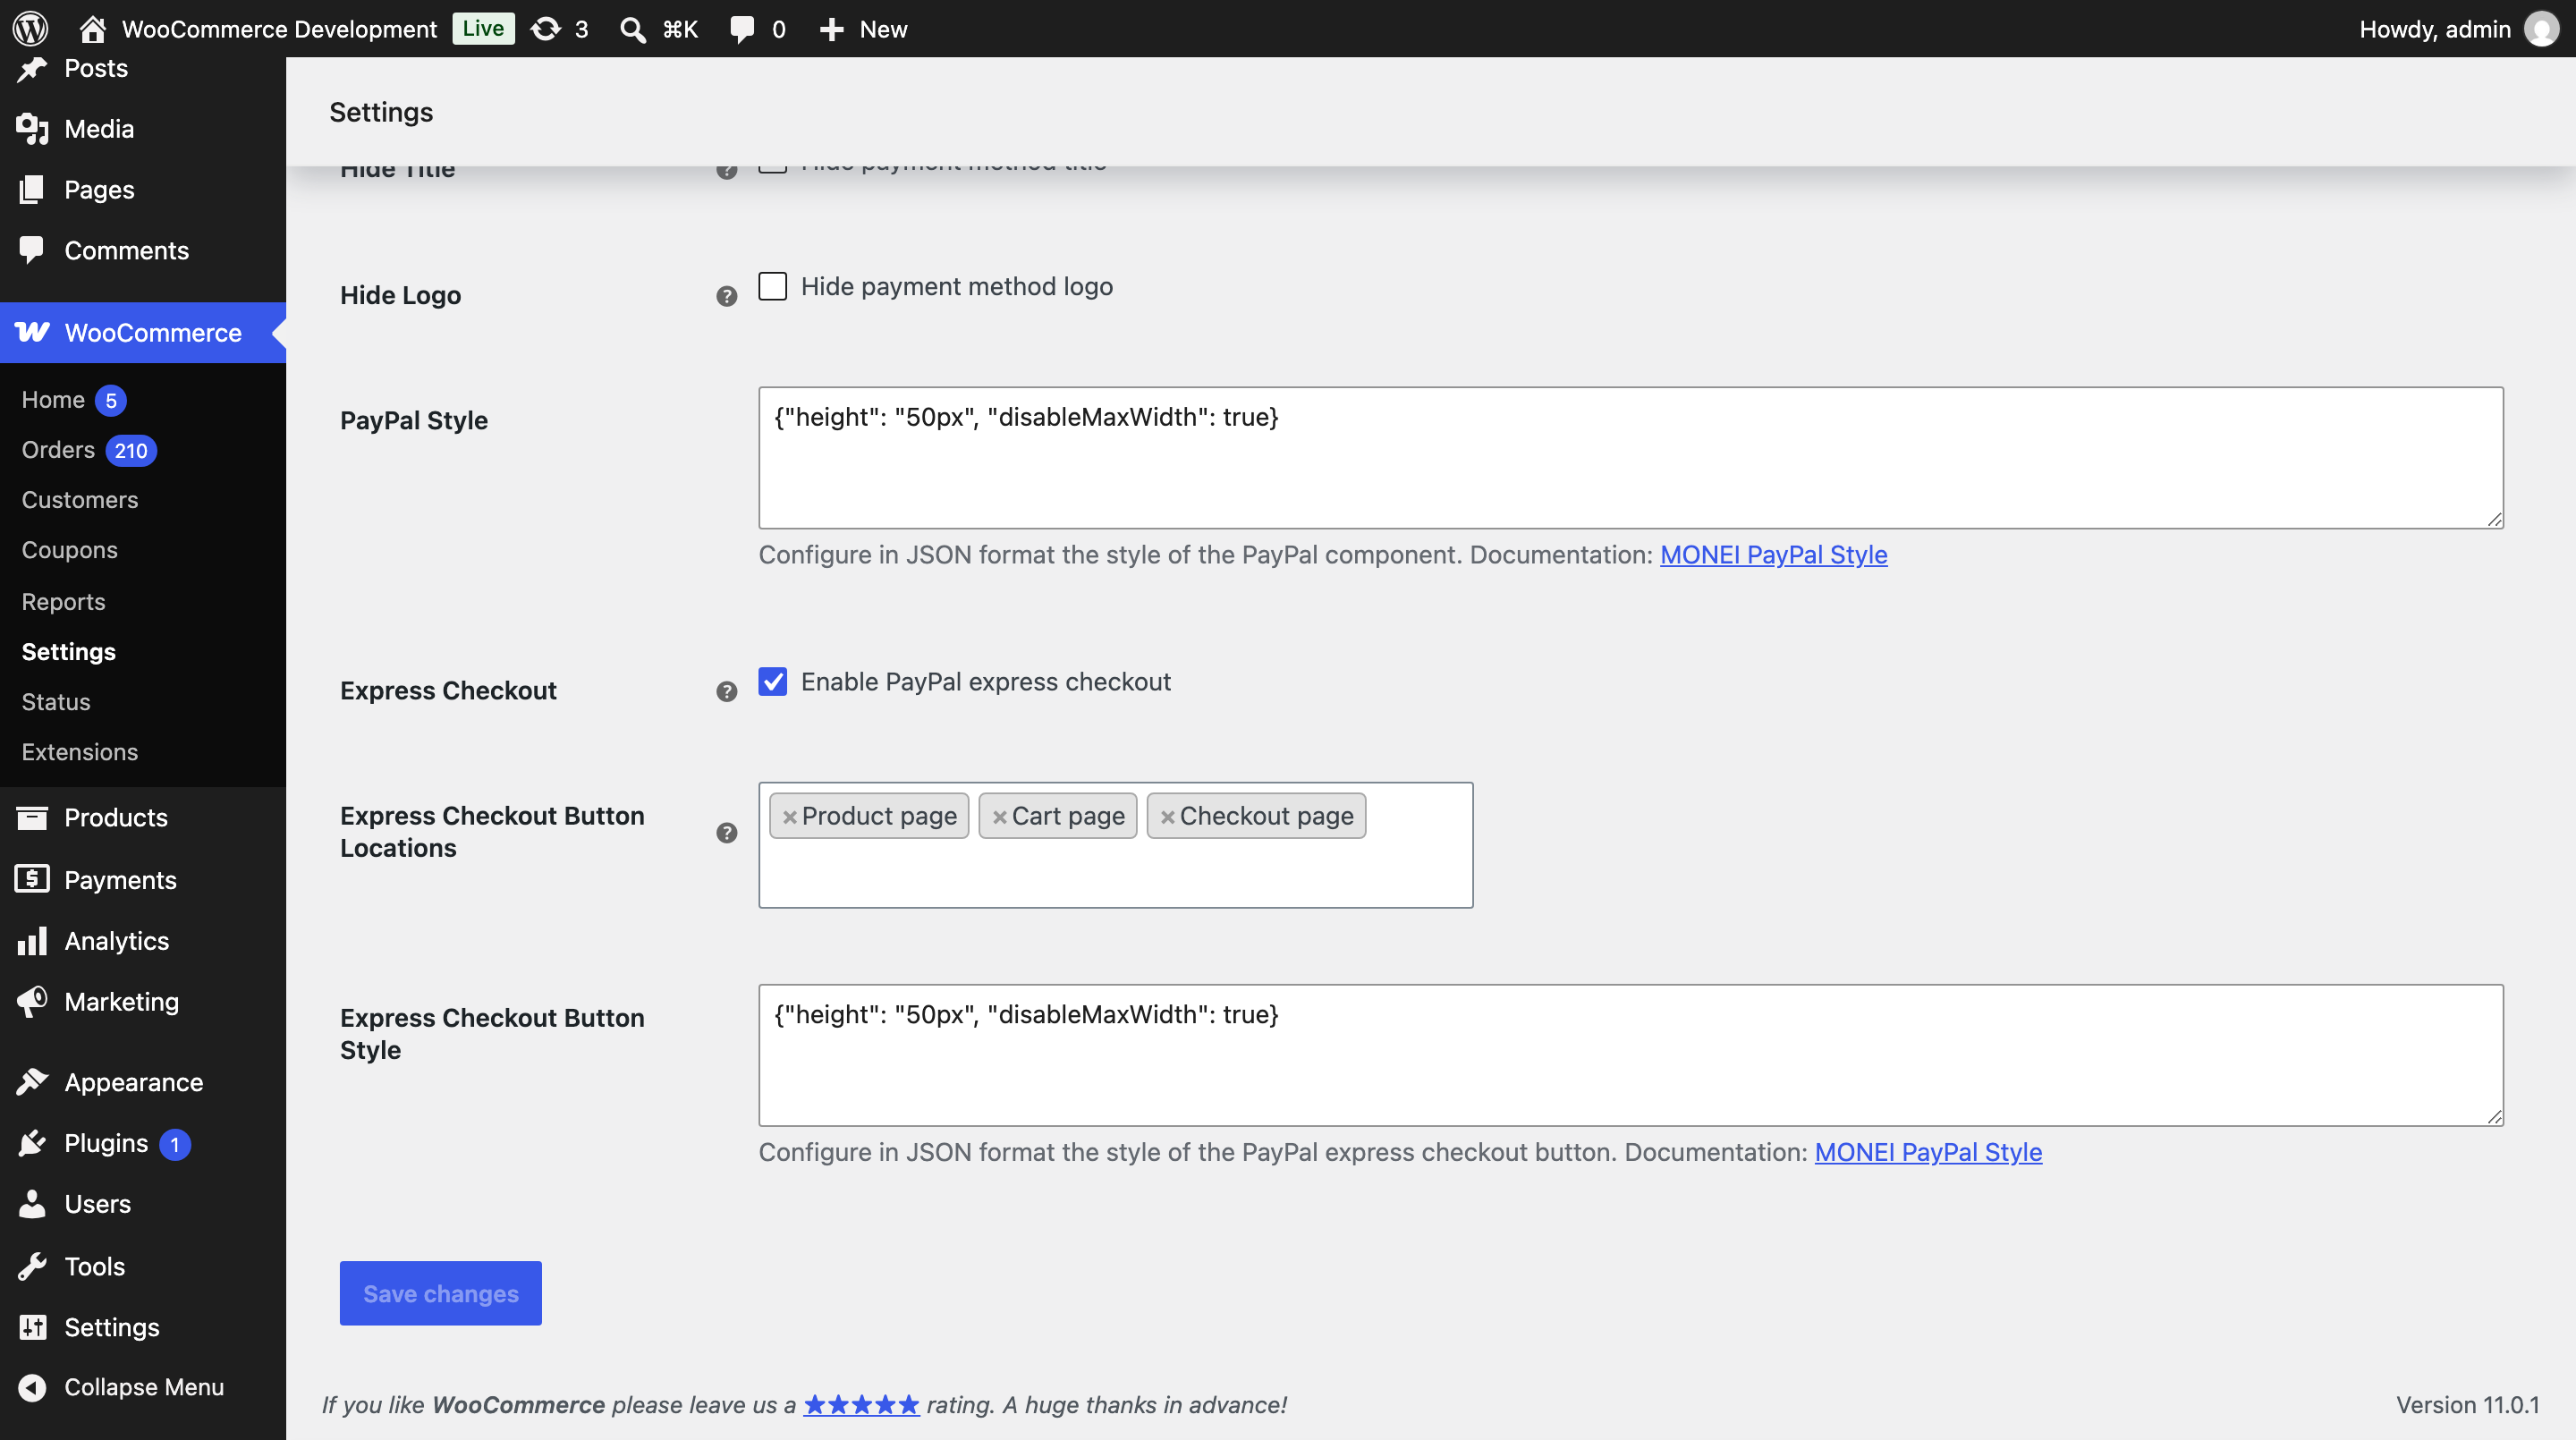Viewport: 2576px width, 1440px height.
Task: Click the PayPal Style field label
Action: pyautogui.click(x=414, y=420)
